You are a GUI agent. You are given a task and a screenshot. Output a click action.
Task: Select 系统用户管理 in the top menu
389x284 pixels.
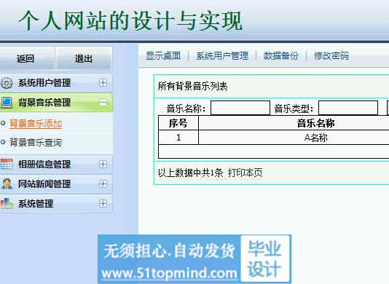pyautogui.click(x=222, y=56)
